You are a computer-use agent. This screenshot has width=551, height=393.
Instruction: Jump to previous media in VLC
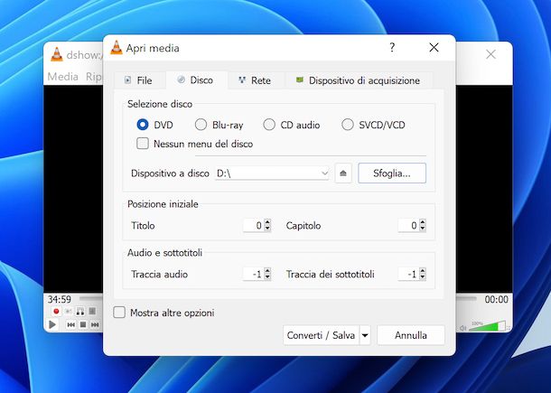click(70, 324)
